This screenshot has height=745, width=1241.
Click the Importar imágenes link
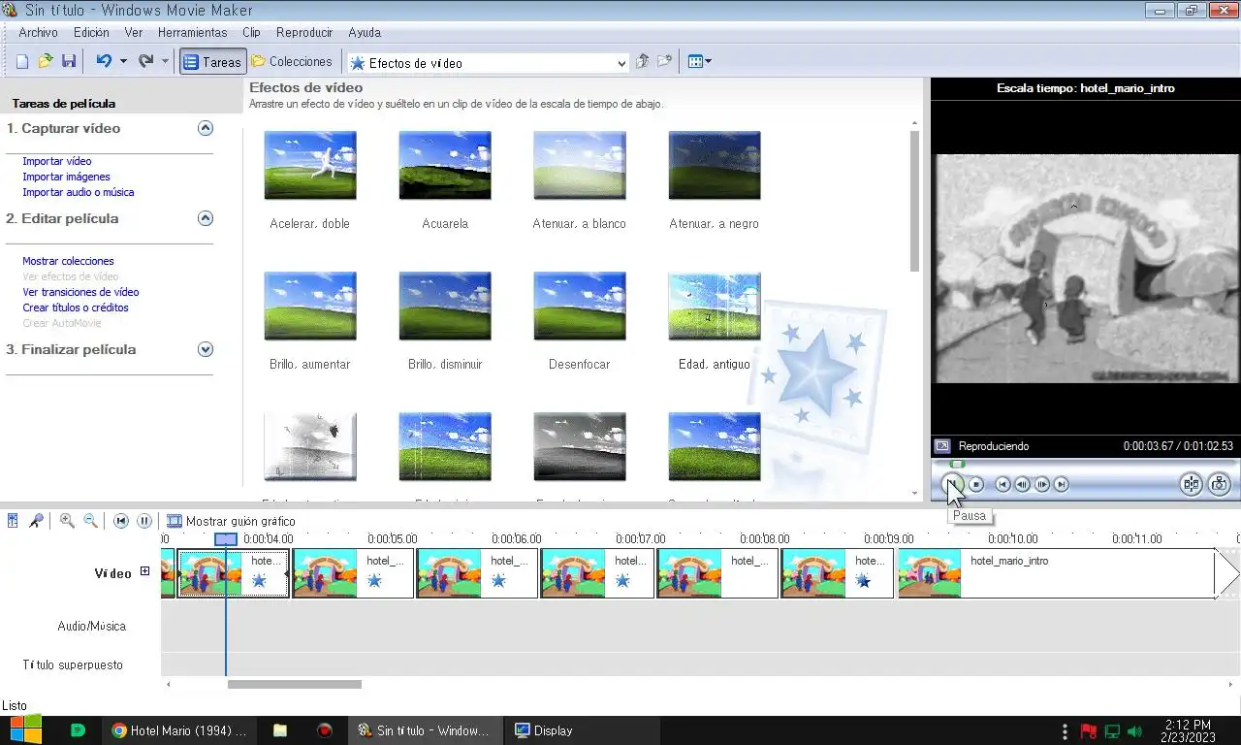point(66,177)
